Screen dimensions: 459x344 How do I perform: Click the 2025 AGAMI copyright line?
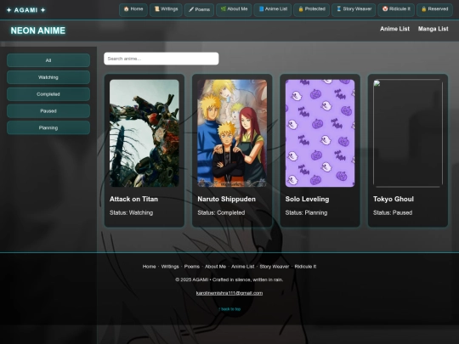(229, 279)
